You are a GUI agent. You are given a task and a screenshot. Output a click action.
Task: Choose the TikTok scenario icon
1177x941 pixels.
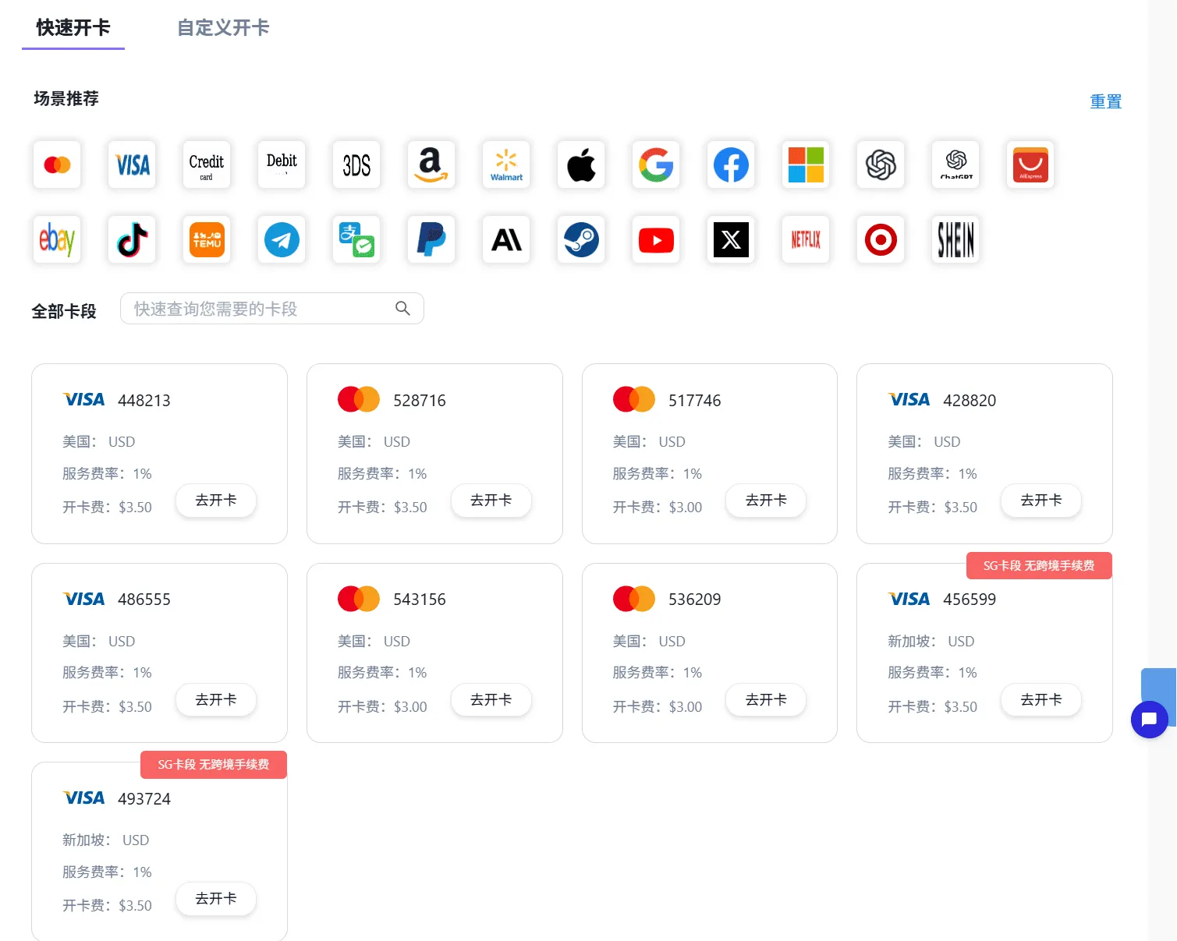pyautogui.click(x=132, y=239)
